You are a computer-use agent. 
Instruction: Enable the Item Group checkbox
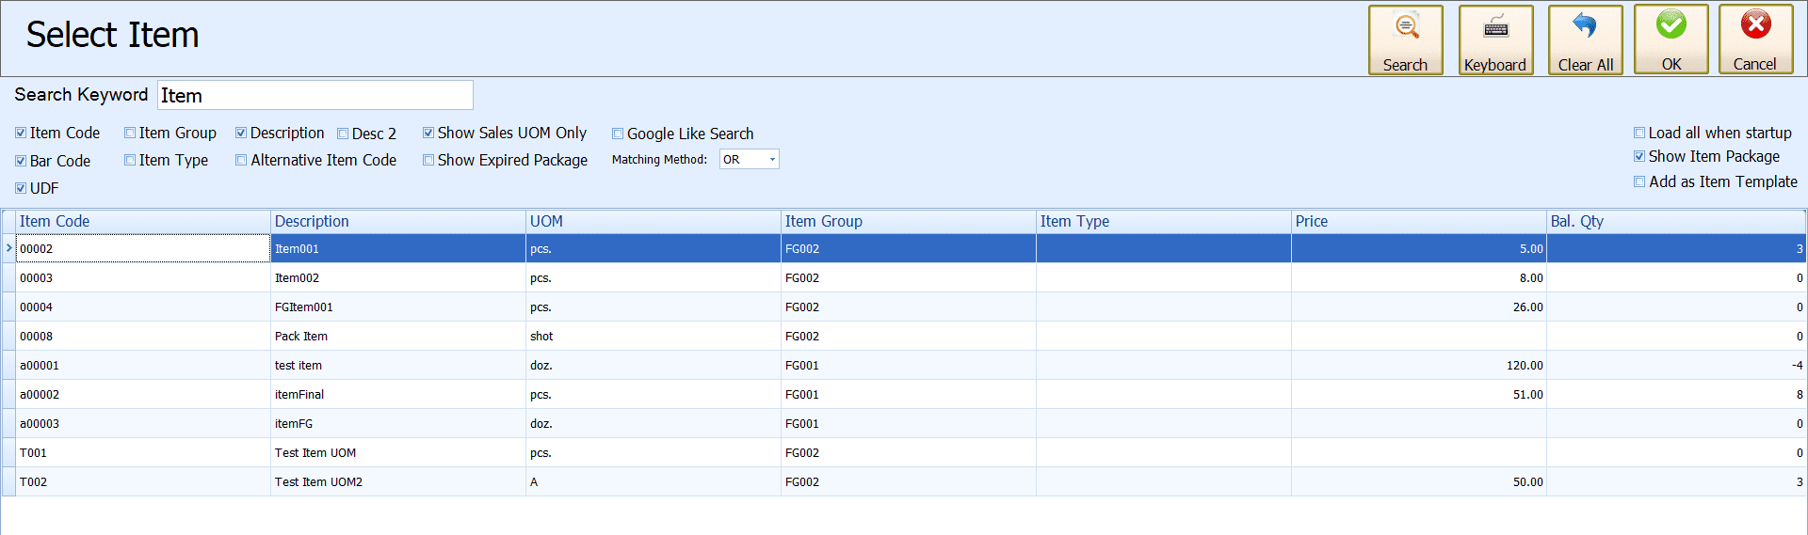130,134
